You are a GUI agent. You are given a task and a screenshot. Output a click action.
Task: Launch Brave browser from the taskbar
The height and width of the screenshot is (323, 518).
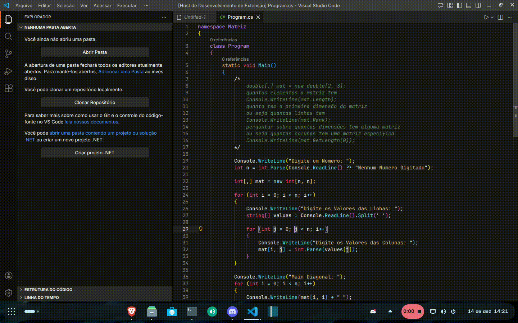132,312
